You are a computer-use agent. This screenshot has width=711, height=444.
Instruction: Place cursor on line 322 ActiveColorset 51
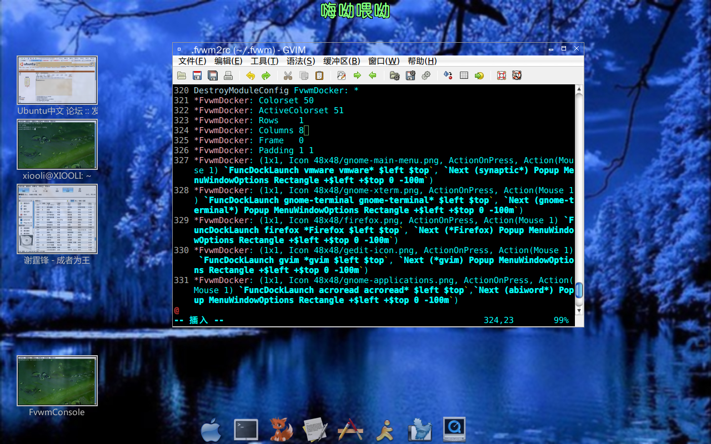point(268,110)
